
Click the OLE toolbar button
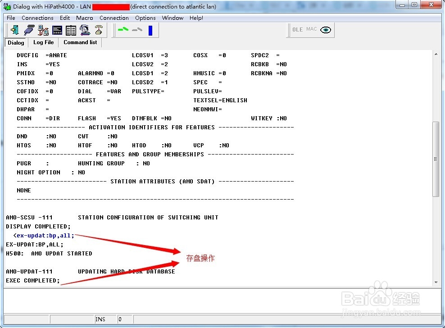297,30
